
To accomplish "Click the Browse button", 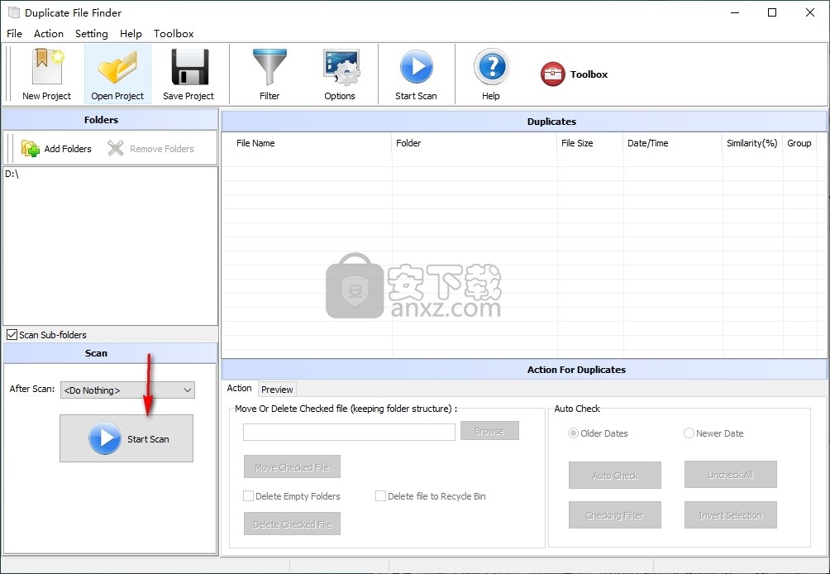I will [x=489, y=431].
